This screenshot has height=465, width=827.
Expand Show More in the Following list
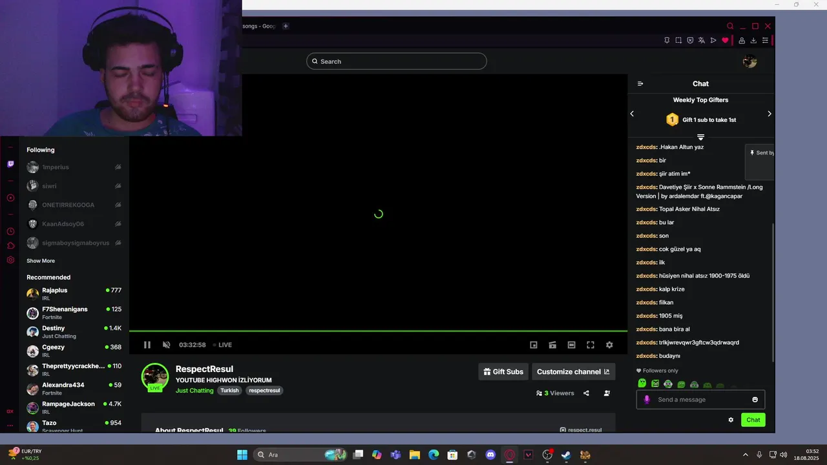[41, 261]
